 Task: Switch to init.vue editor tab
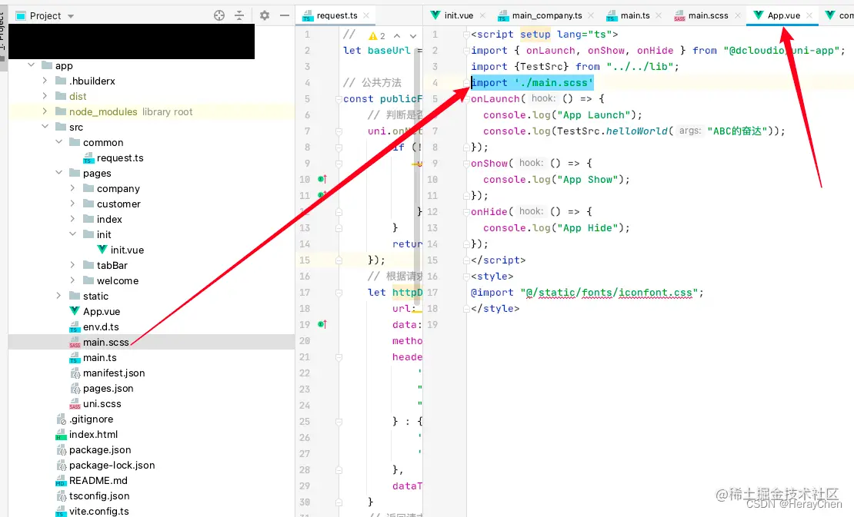coord(459,15)
